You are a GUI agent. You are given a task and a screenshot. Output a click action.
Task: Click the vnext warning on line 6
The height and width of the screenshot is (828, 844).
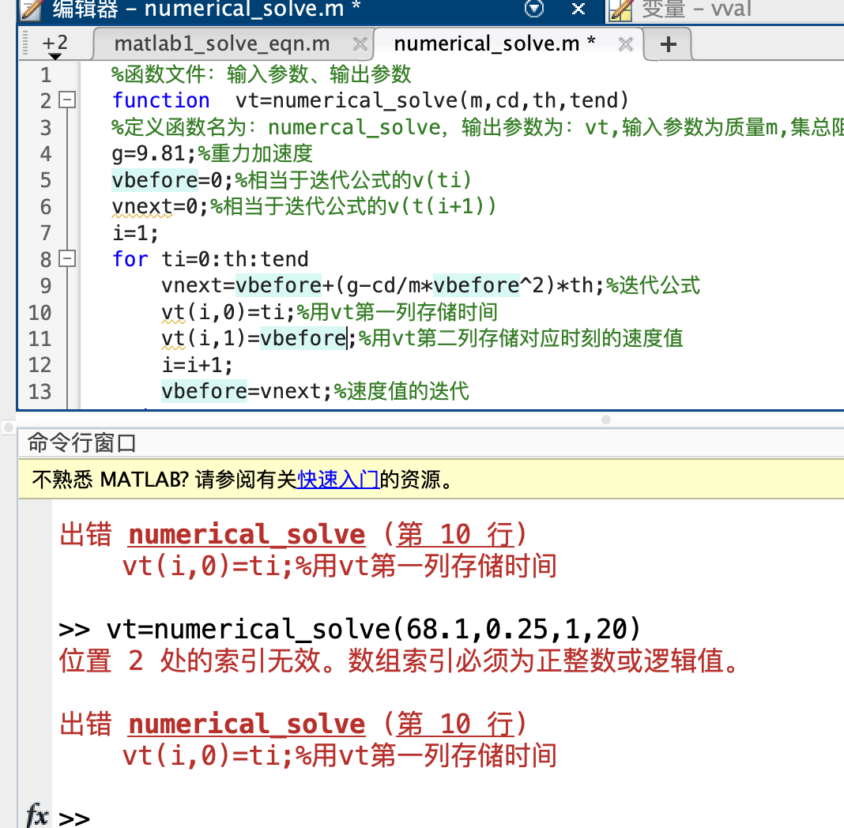tap(142, 206)
